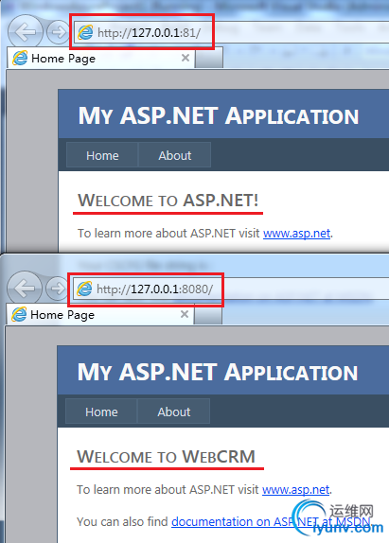
Task: Open the Home menu in the port 8080 page
Action: pos(101,412)
